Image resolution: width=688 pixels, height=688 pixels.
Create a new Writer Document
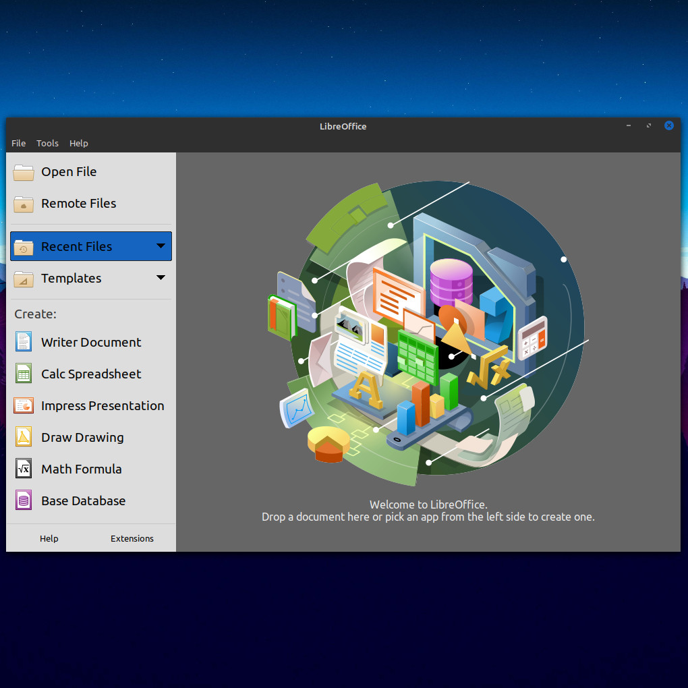tap(90, 342)
